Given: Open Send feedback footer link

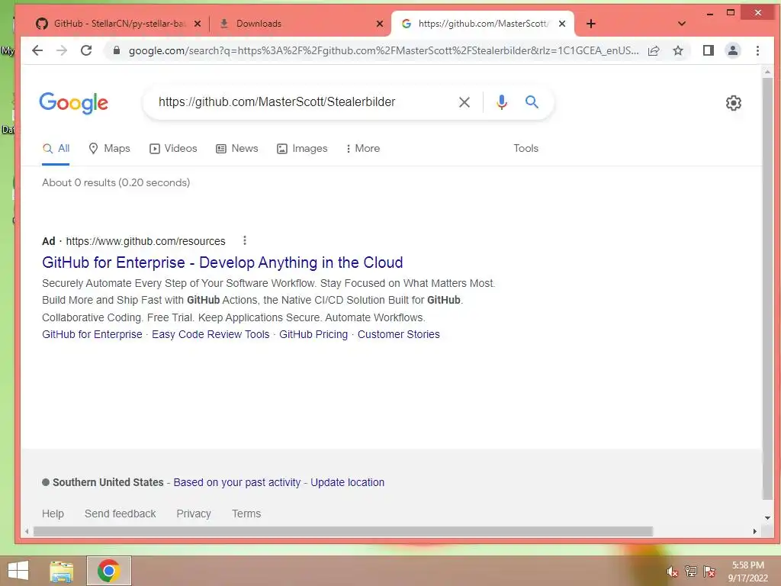Looking at the screenshot, I should pyautogui.click(x=120, y=514).
